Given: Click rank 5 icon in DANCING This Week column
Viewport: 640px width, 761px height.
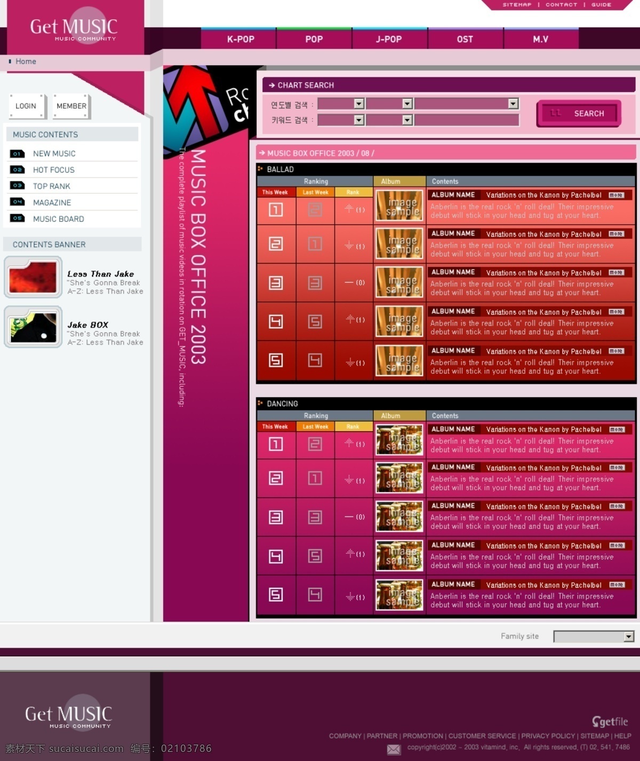Looking at the screenshot, I should tap(276, 594).
